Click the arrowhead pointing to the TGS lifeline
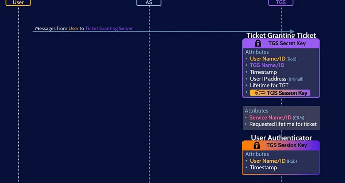 (x=292, y=32)
